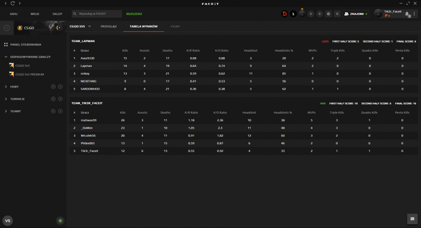Click the plus icon next to TURNIEJE
Image resolution: width=421 pixels, height=228 pixels.
coord(60,99)
